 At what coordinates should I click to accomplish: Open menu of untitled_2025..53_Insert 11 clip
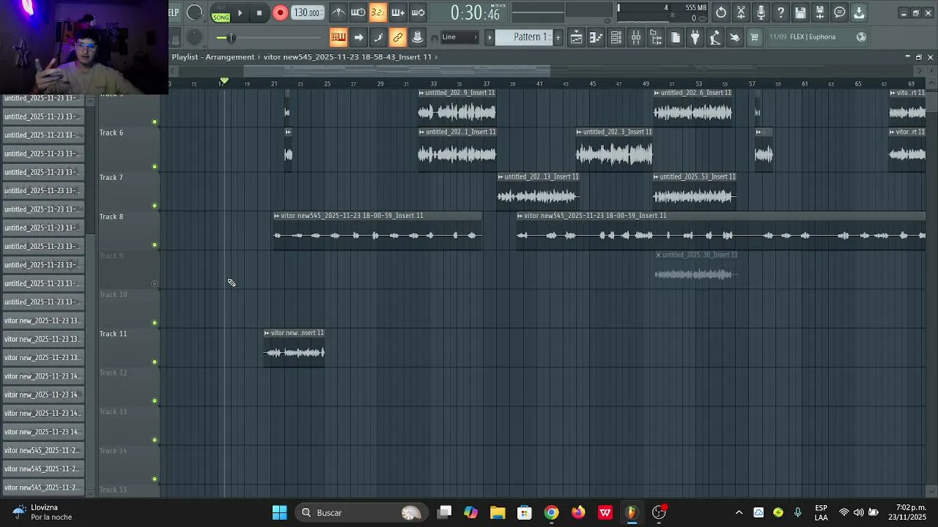[x=657, y=176]
